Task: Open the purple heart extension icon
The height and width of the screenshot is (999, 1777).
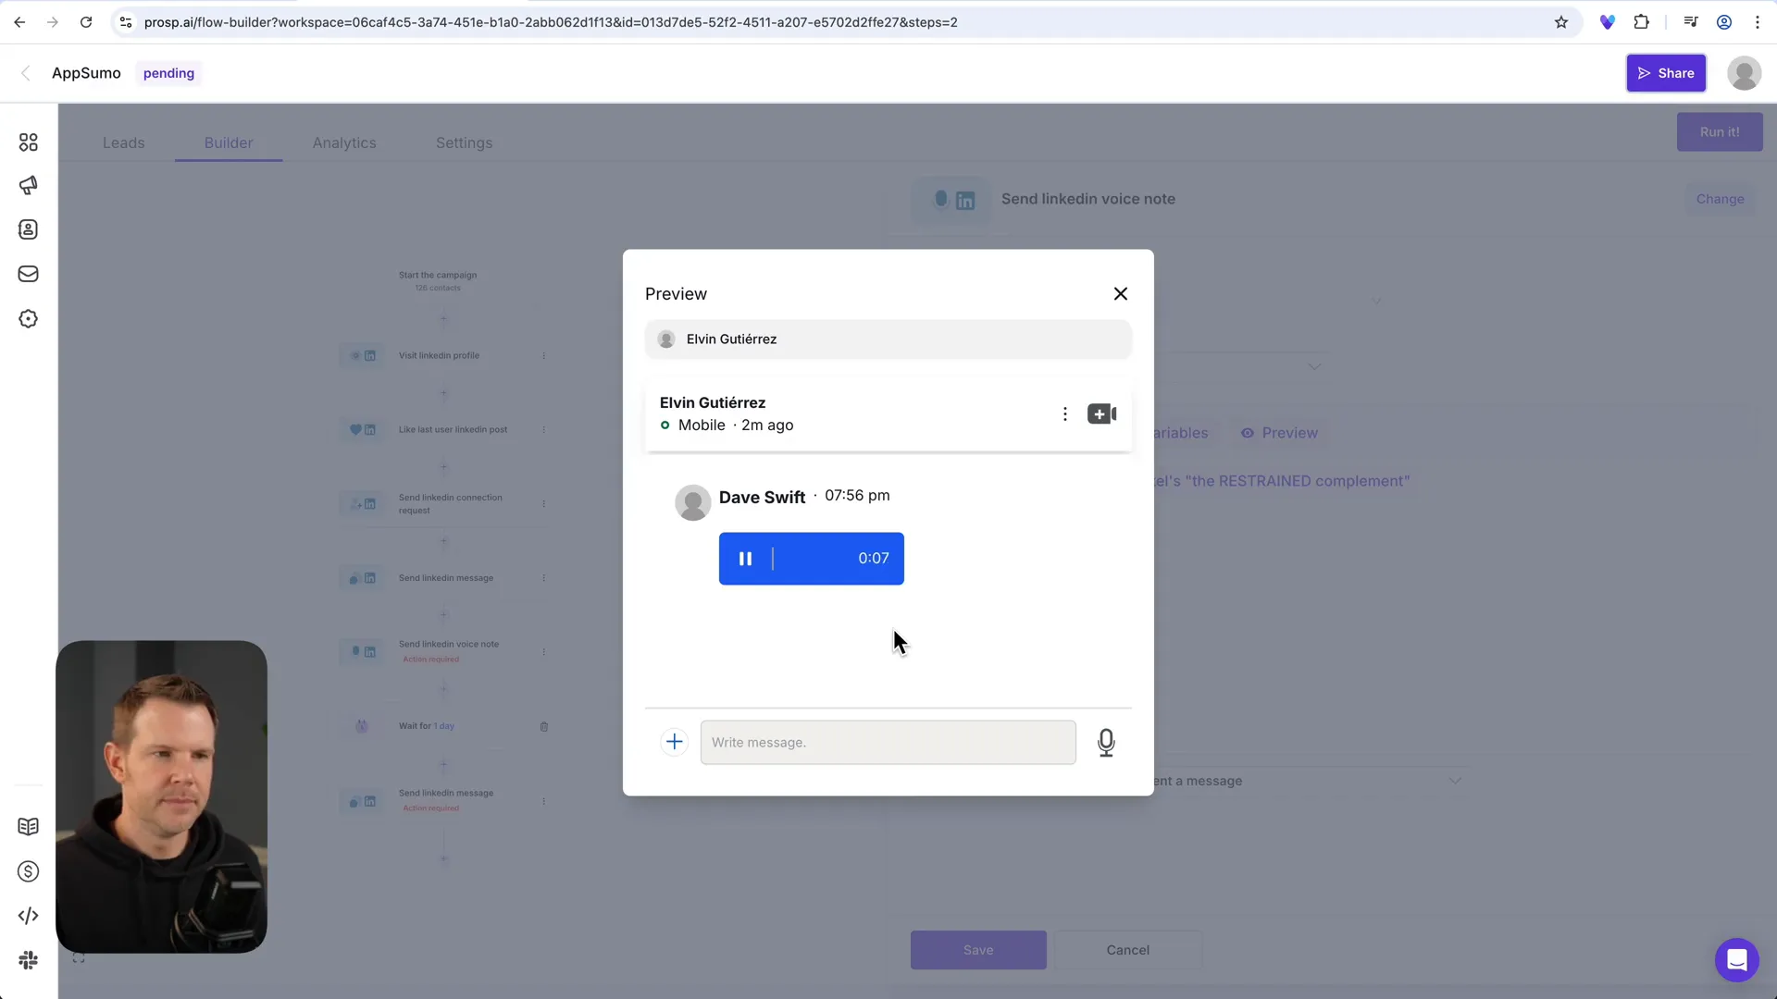Action: point(1607,22)
